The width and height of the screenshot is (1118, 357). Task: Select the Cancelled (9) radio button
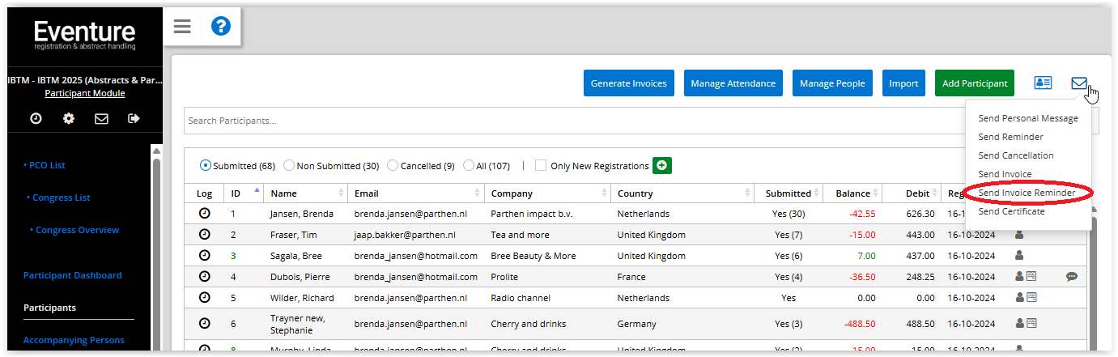pyautogui.click(x=393, y=166)
